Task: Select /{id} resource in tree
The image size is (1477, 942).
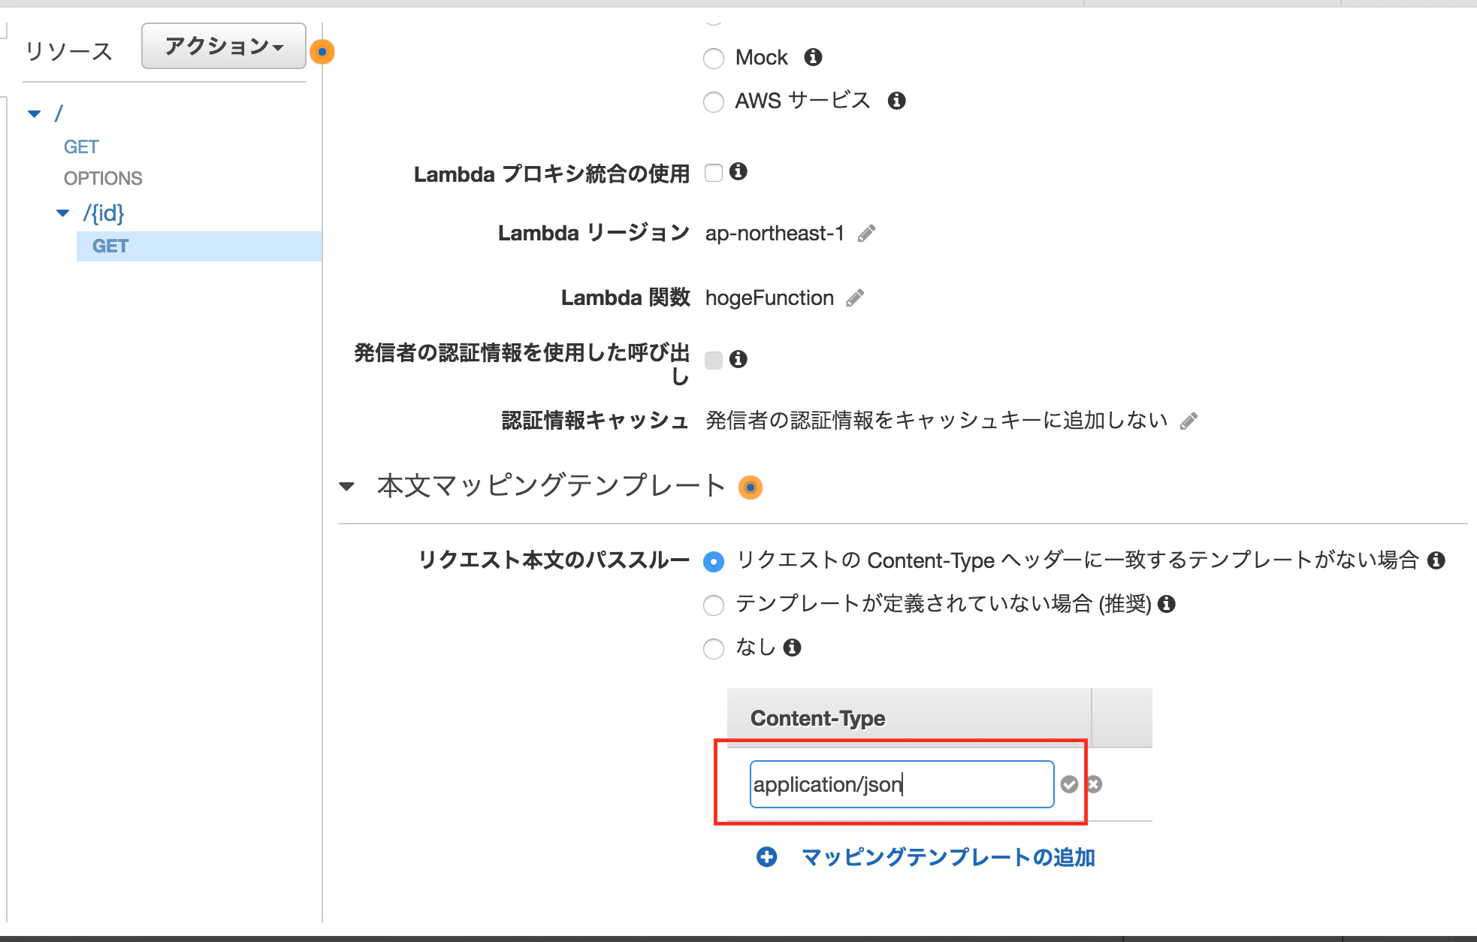Action: tap(104, 213)
